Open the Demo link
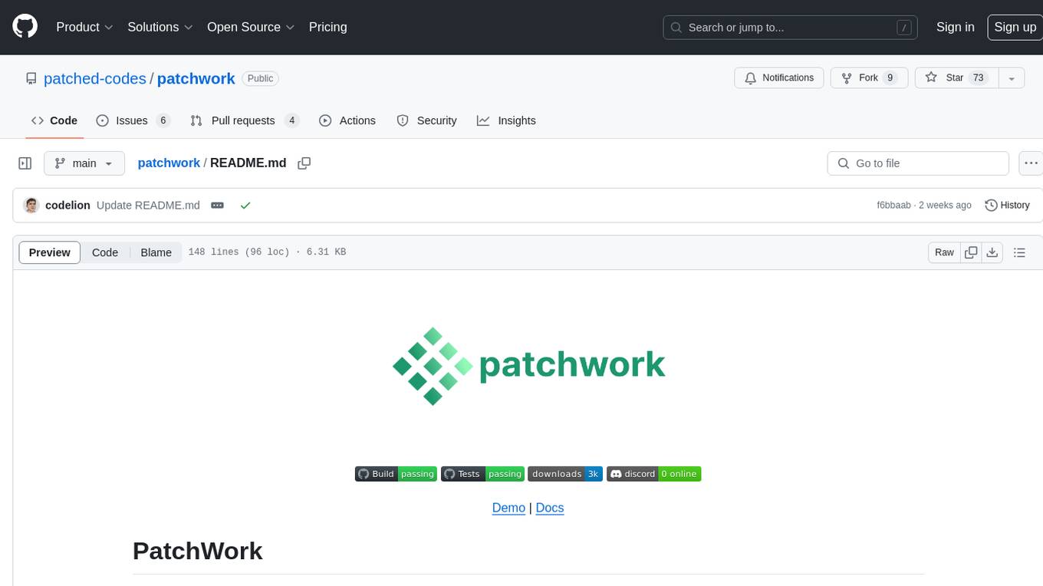 (508, 508)
